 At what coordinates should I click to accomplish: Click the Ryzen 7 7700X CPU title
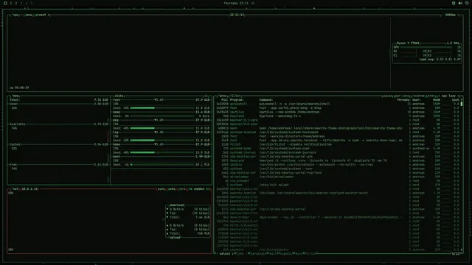408,43
